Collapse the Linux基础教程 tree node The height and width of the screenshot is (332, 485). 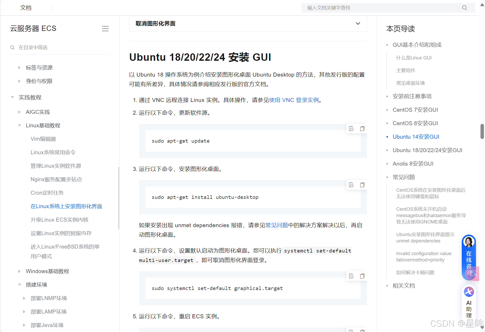pyautogui.click(x=19, y=125)
